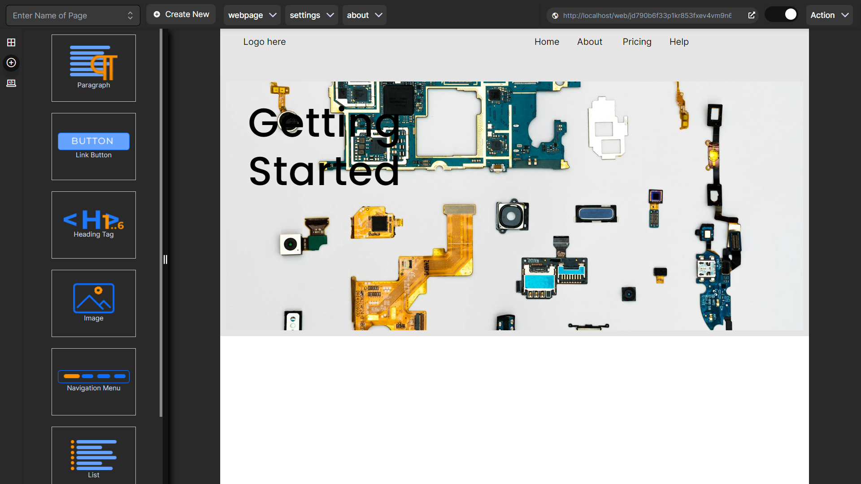Click the panel resize divider handle
861x484 pixels.
point(165,259)
